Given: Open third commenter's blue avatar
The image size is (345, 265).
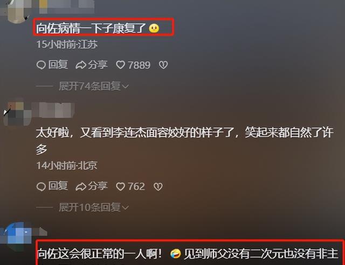Looking at the screenshot, I should (18, 236).
